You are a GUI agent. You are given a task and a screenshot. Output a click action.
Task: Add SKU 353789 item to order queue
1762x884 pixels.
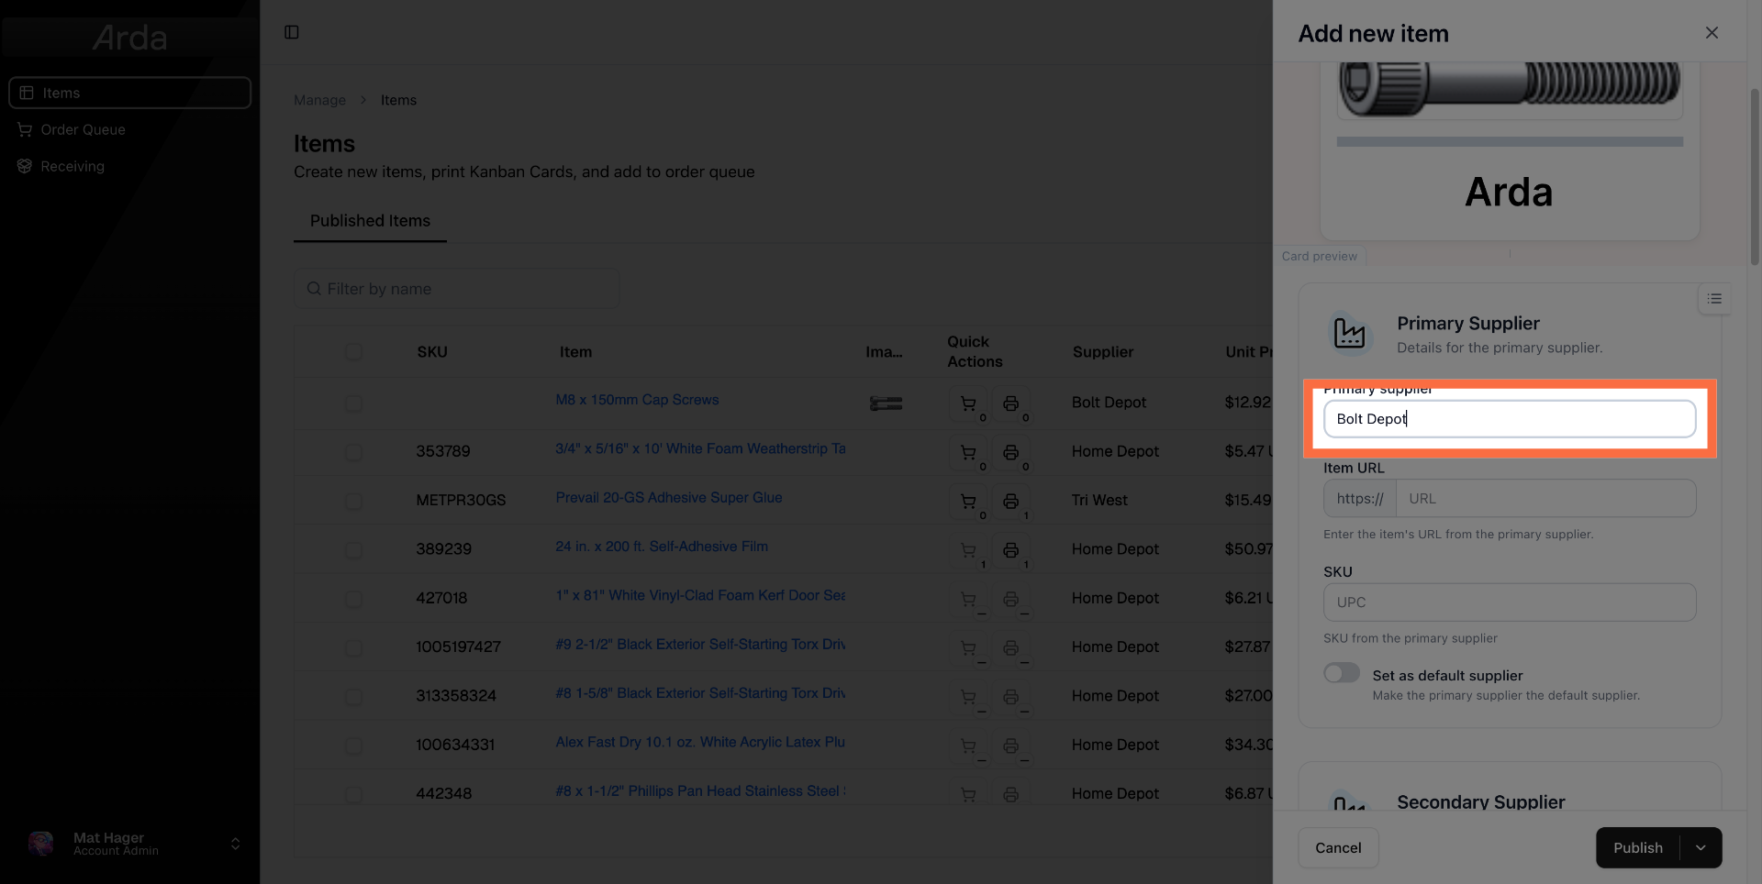(968, 452)
